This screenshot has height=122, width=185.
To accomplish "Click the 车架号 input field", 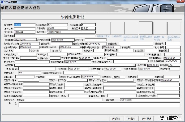I will pyautogui.click(x=72, y=51).
